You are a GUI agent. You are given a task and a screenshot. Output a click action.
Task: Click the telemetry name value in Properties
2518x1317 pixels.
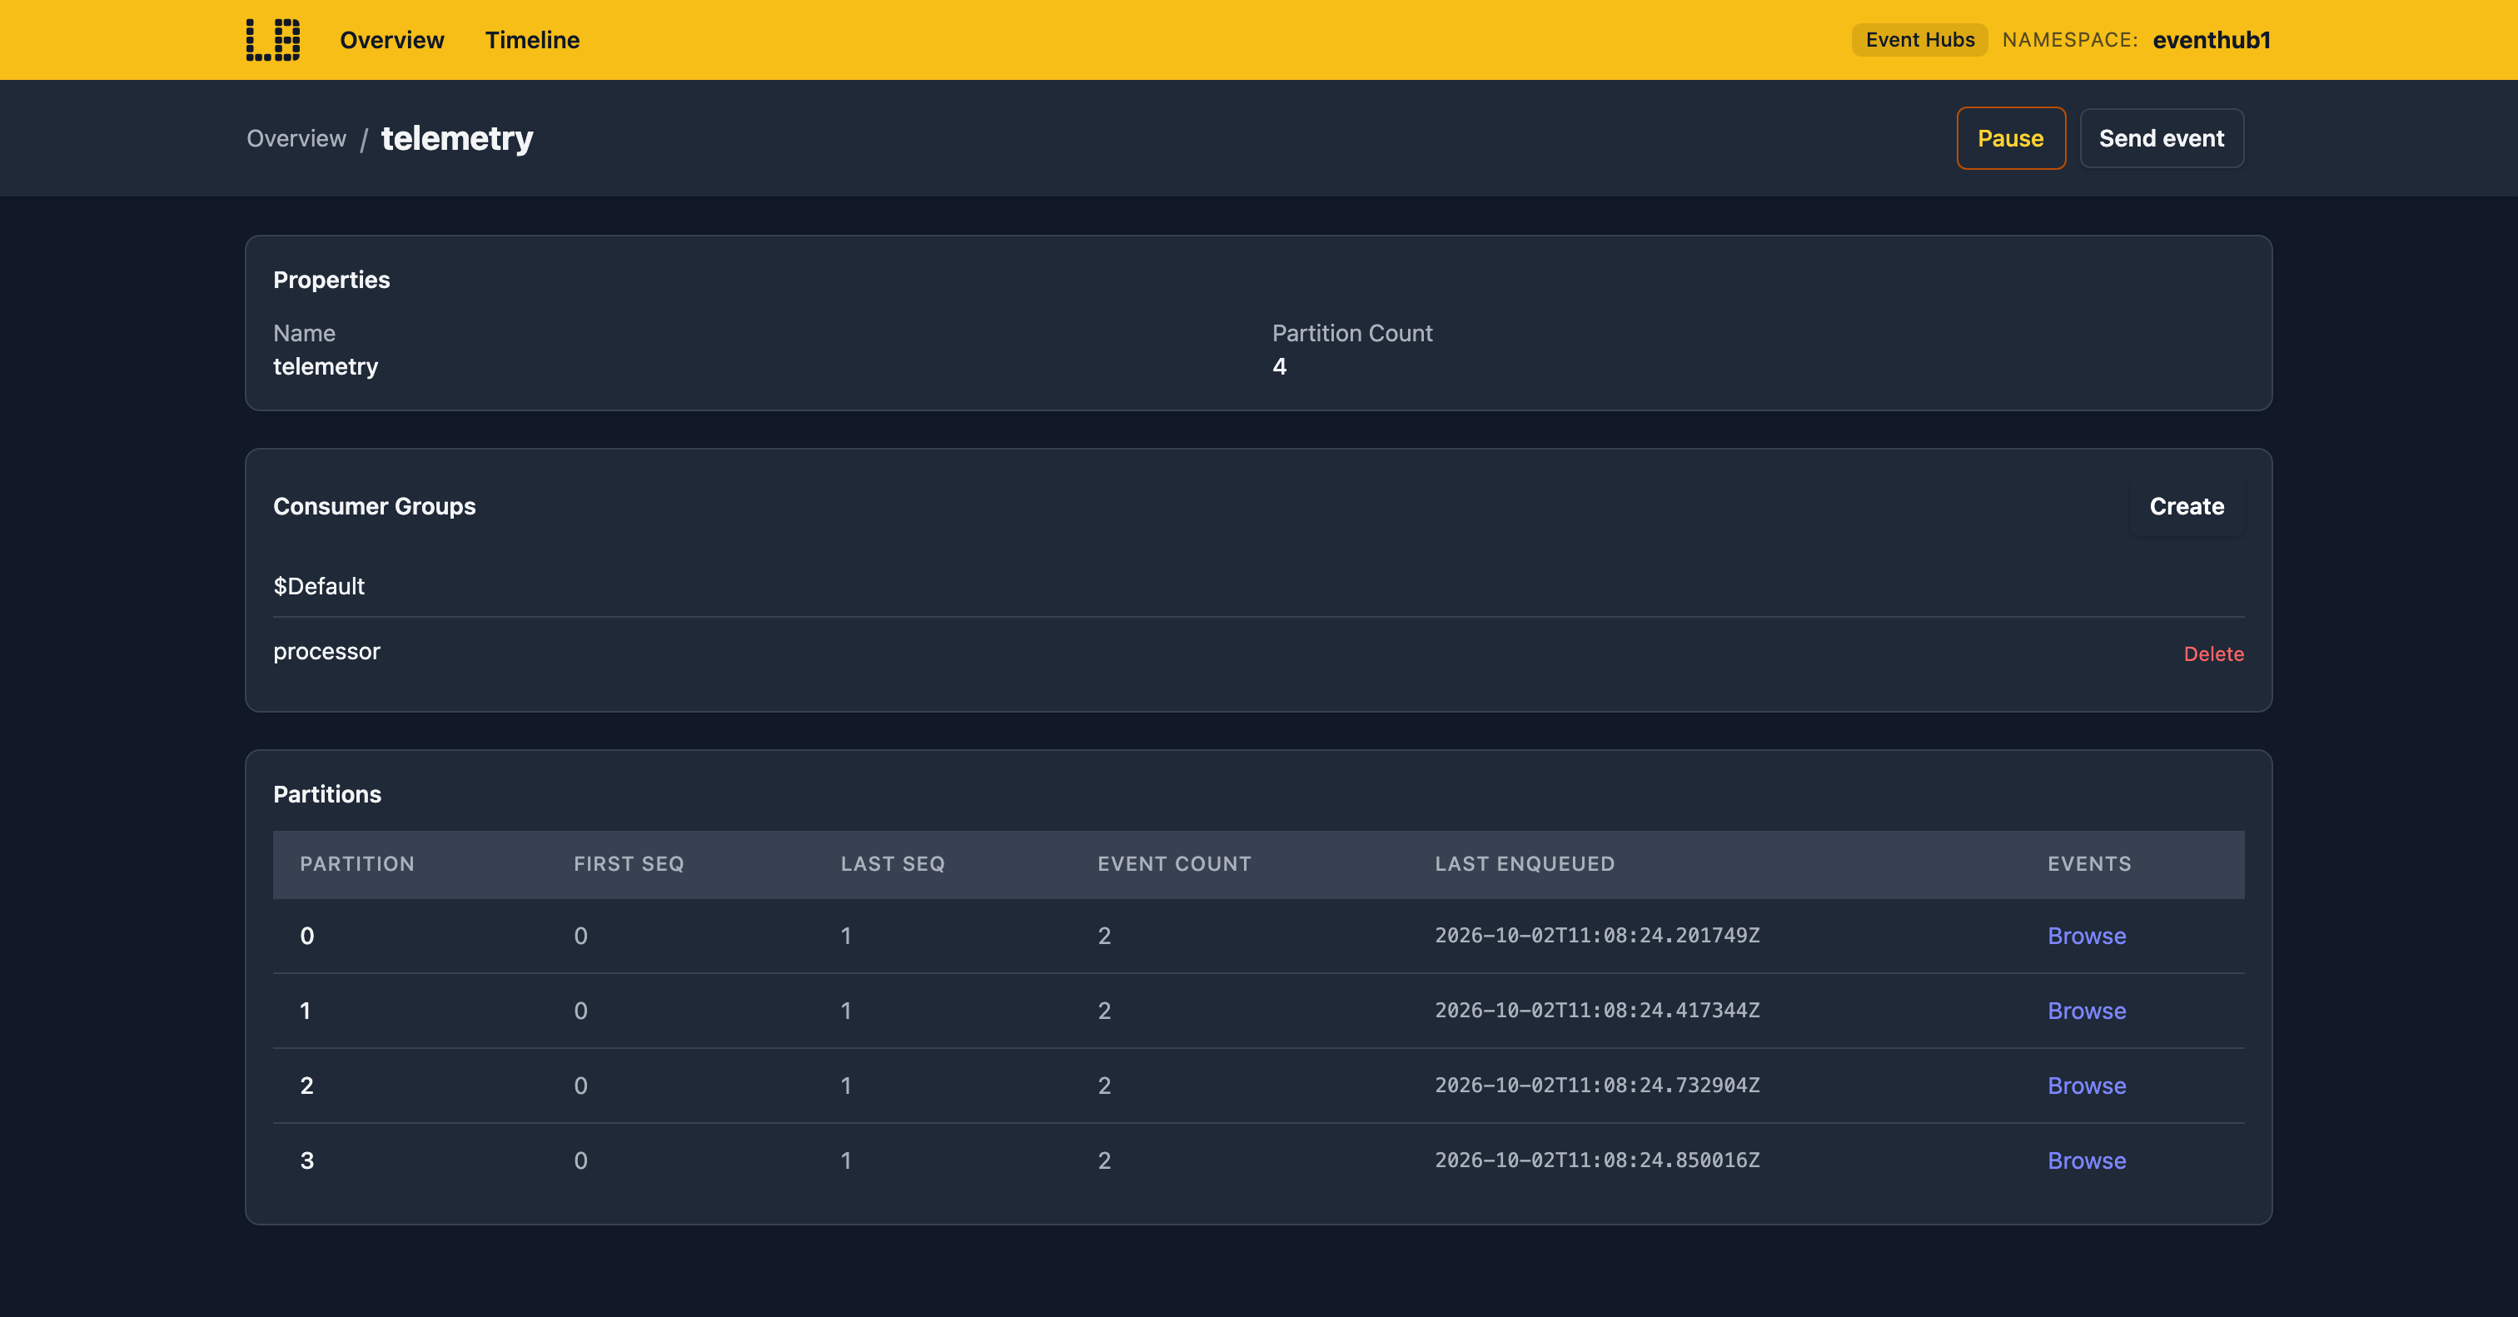[x=326, y=366]
